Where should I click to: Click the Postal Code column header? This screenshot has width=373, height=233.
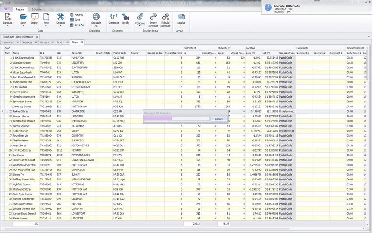point(120,53)
